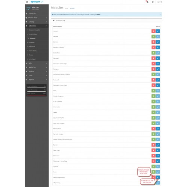Install the Bestsellers module via green plus
This screenshot has height=187, width=187.
point(153,53)
